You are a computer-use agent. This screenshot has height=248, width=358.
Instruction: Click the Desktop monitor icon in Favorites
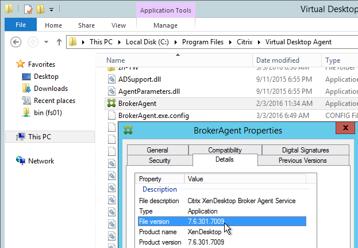(x=26, y=77)
